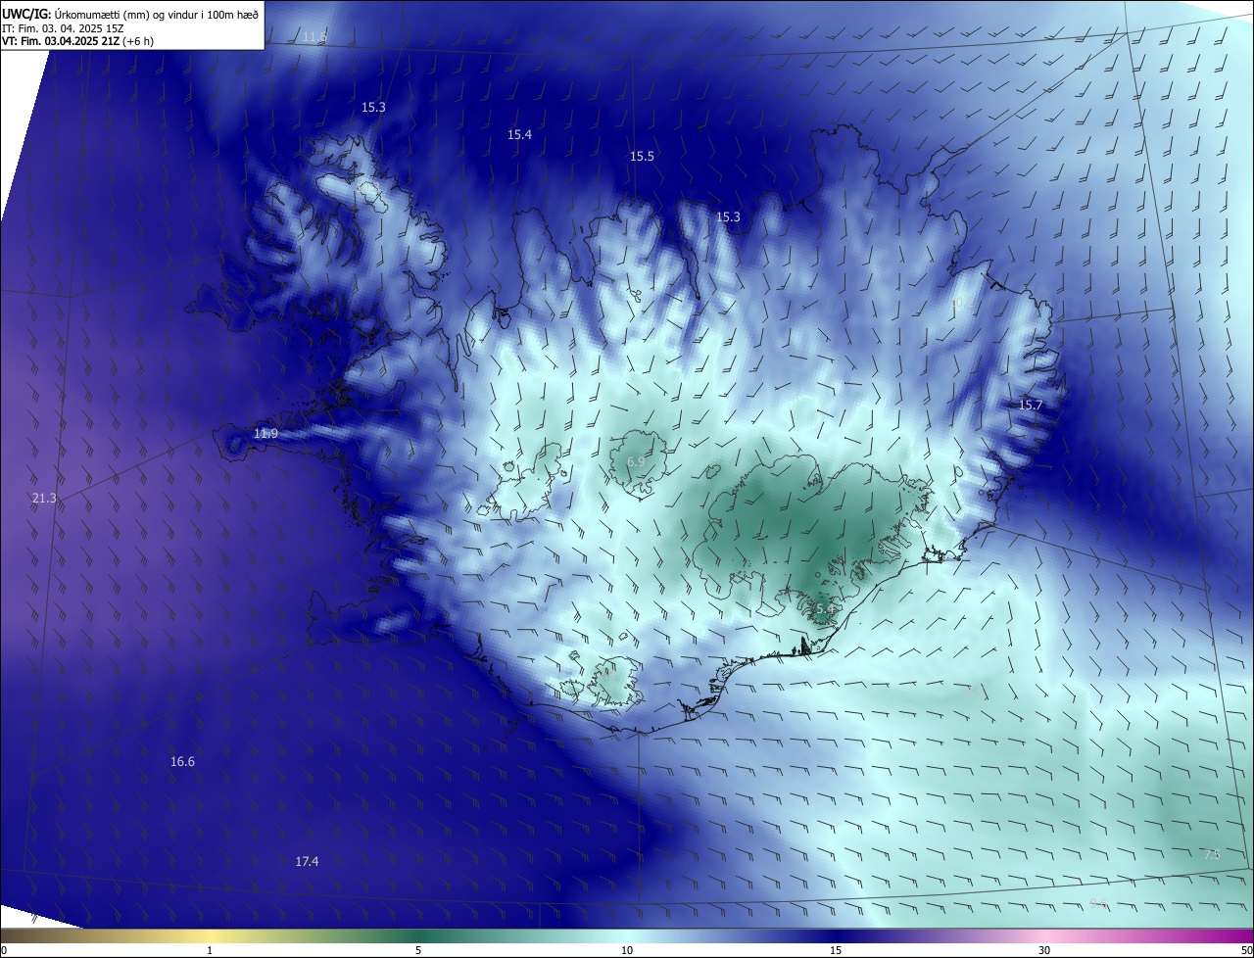
Task: Click the 10 tick on the color scale
Action: pos(627,950)
